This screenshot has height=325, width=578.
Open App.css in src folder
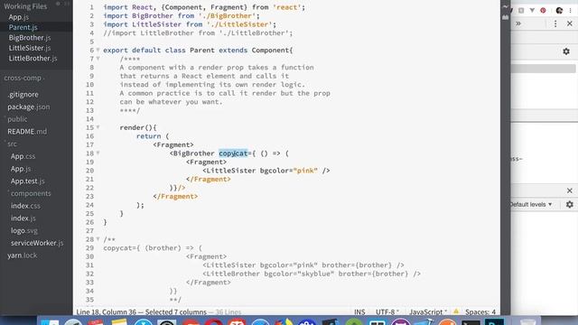(23, 156)
